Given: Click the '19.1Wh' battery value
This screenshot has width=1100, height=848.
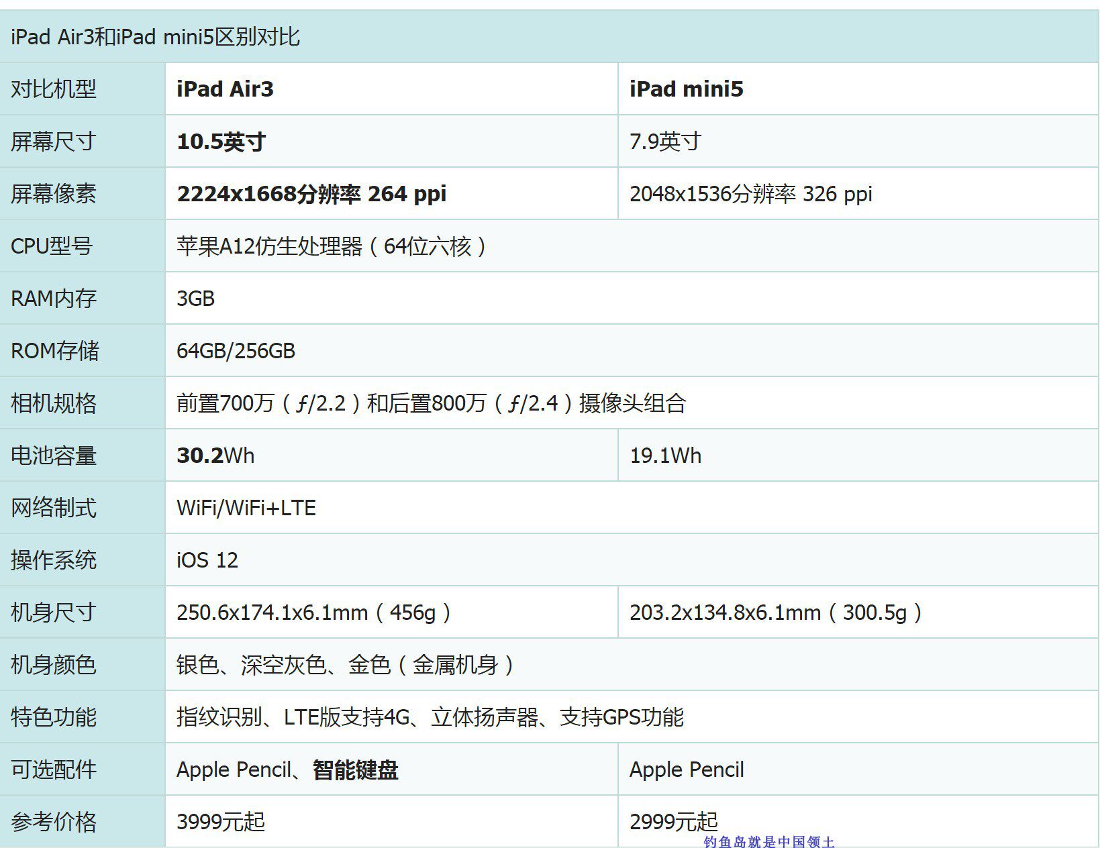Looking at the screenshot, I should [665, 455].
